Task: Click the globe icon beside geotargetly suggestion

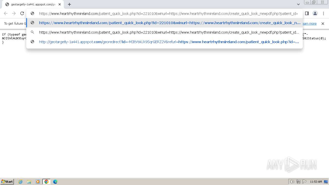Action: click(32, 42)
